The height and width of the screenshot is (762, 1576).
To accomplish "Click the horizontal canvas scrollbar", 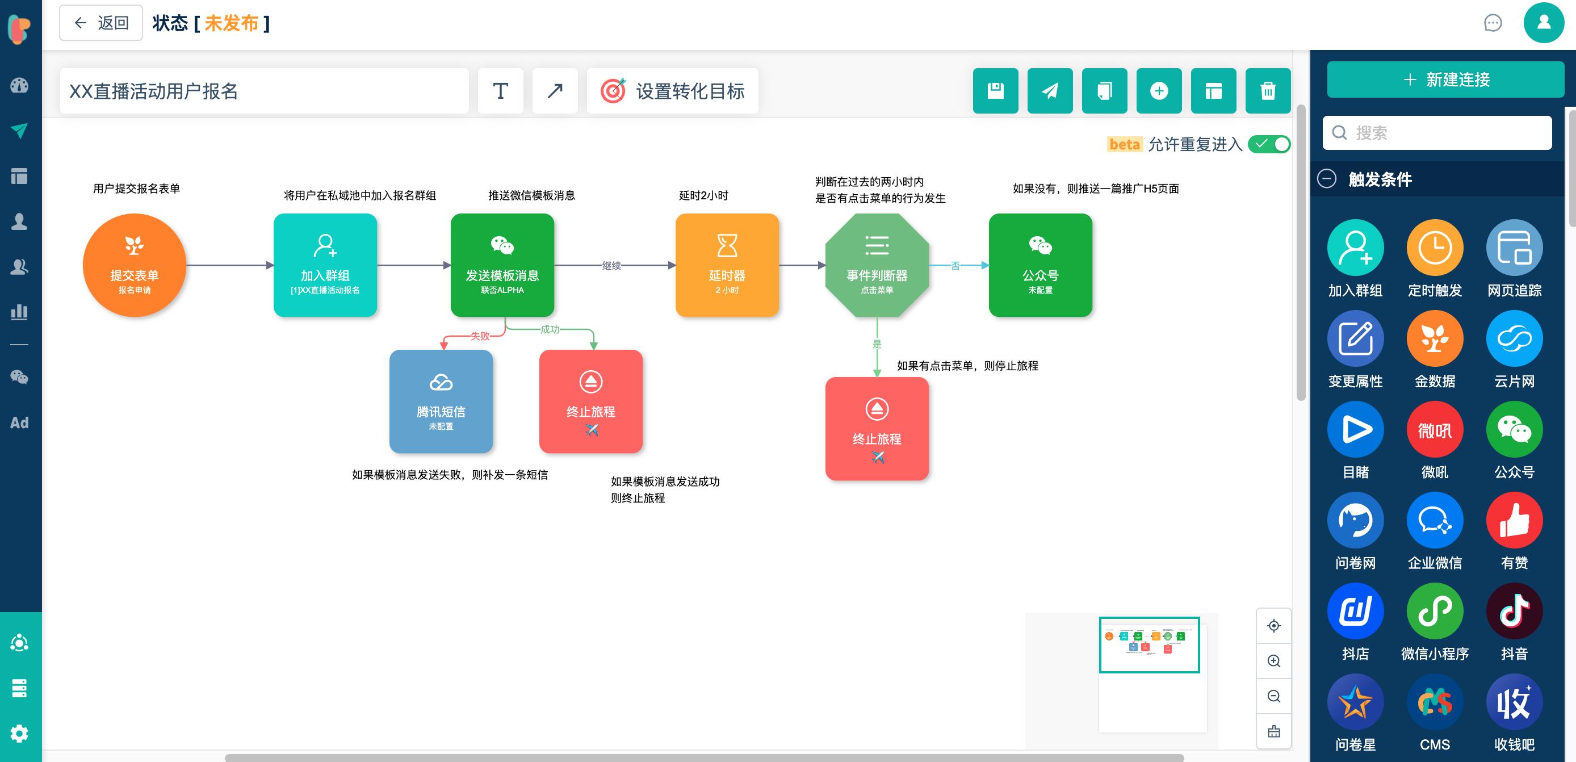I will point(703,757).
